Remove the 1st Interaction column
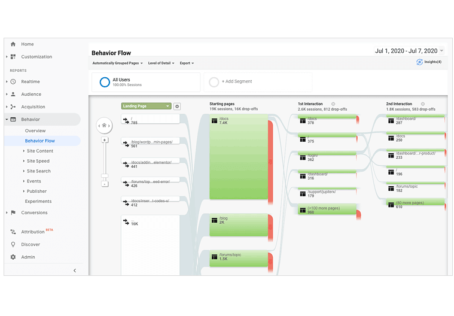454x316 pixels. [x=333, y=104]
